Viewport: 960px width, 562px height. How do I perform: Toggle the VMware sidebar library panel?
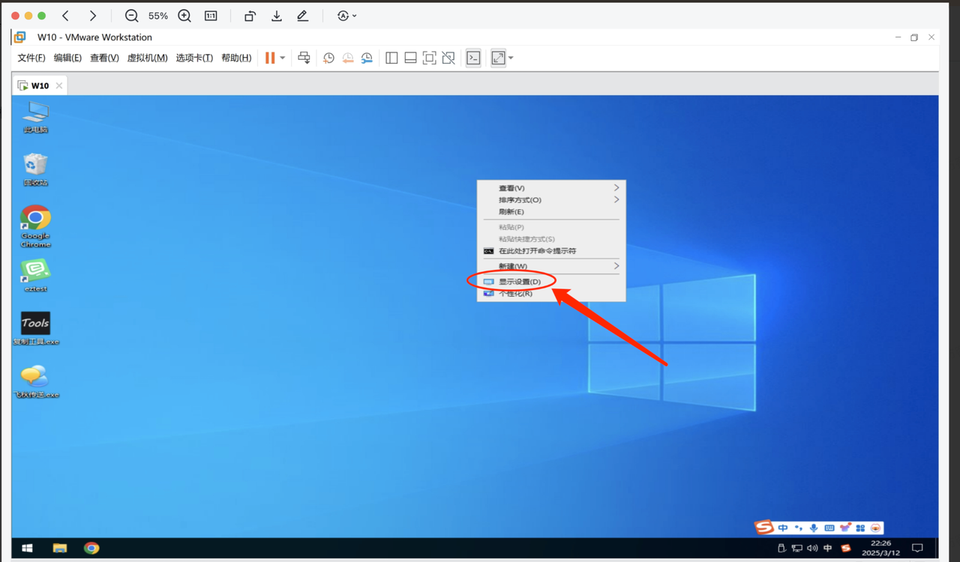(x=391, y=58)
